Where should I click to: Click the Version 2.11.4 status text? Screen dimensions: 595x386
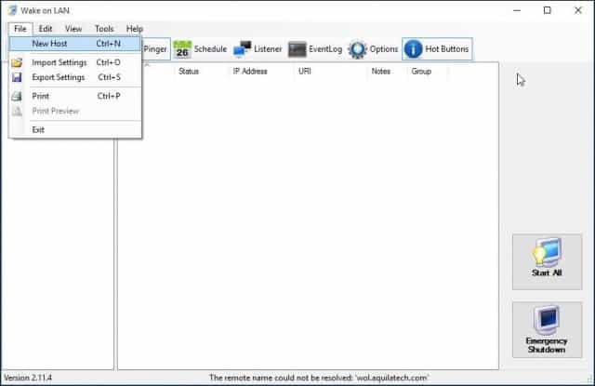tap(28, 378)
